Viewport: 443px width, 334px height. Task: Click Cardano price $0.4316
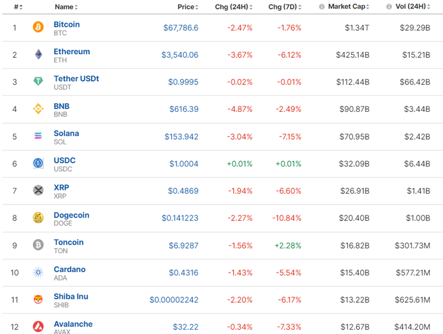183,273
